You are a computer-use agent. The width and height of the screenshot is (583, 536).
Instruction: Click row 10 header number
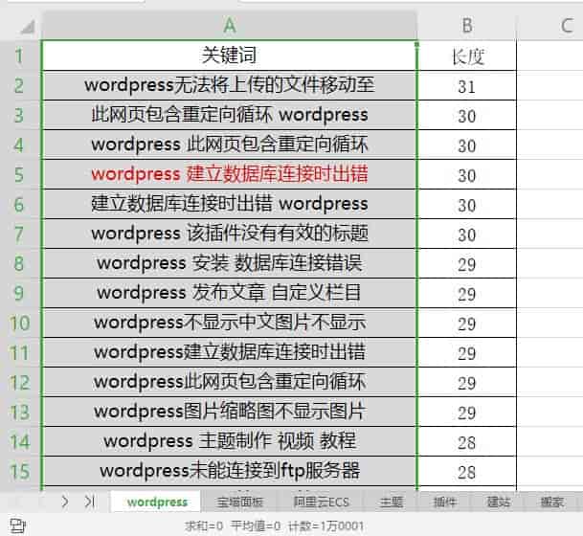(19, 324)
